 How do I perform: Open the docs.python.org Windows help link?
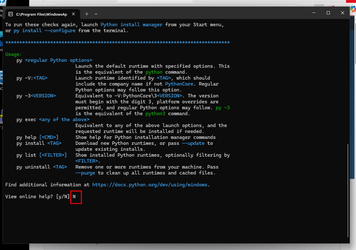tap(150, 185)
